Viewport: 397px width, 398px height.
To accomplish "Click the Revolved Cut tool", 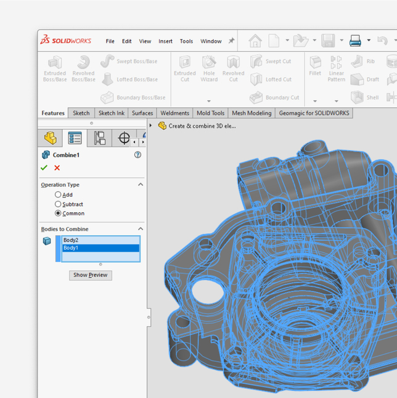I will point(233,69).
